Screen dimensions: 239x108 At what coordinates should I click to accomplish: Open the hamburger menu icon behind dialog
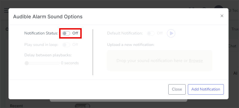(6, 11)
